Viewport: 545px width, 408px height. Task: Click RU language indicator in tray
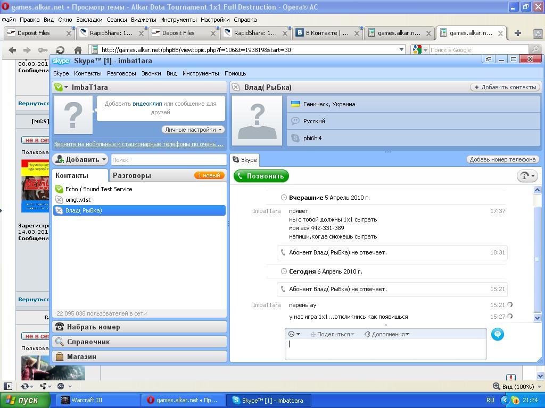pos(490,400)
